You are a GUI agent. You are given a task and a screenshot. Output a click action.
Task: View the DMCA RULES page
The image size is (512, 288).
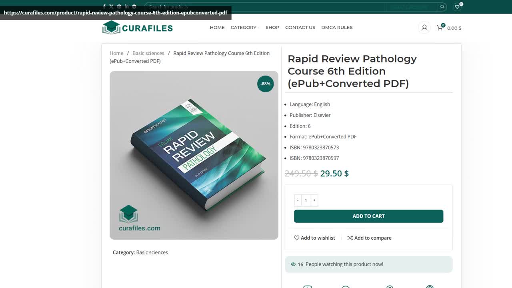(337, 27)
